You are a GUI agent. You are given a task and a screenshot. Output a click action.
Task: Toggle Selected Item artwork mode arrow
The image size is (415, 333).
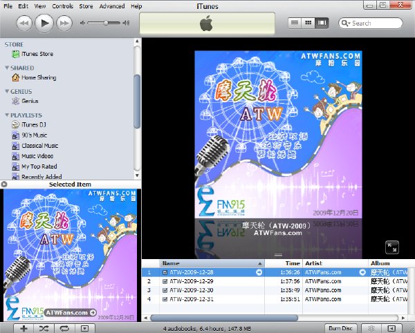(x=4, y=184)
